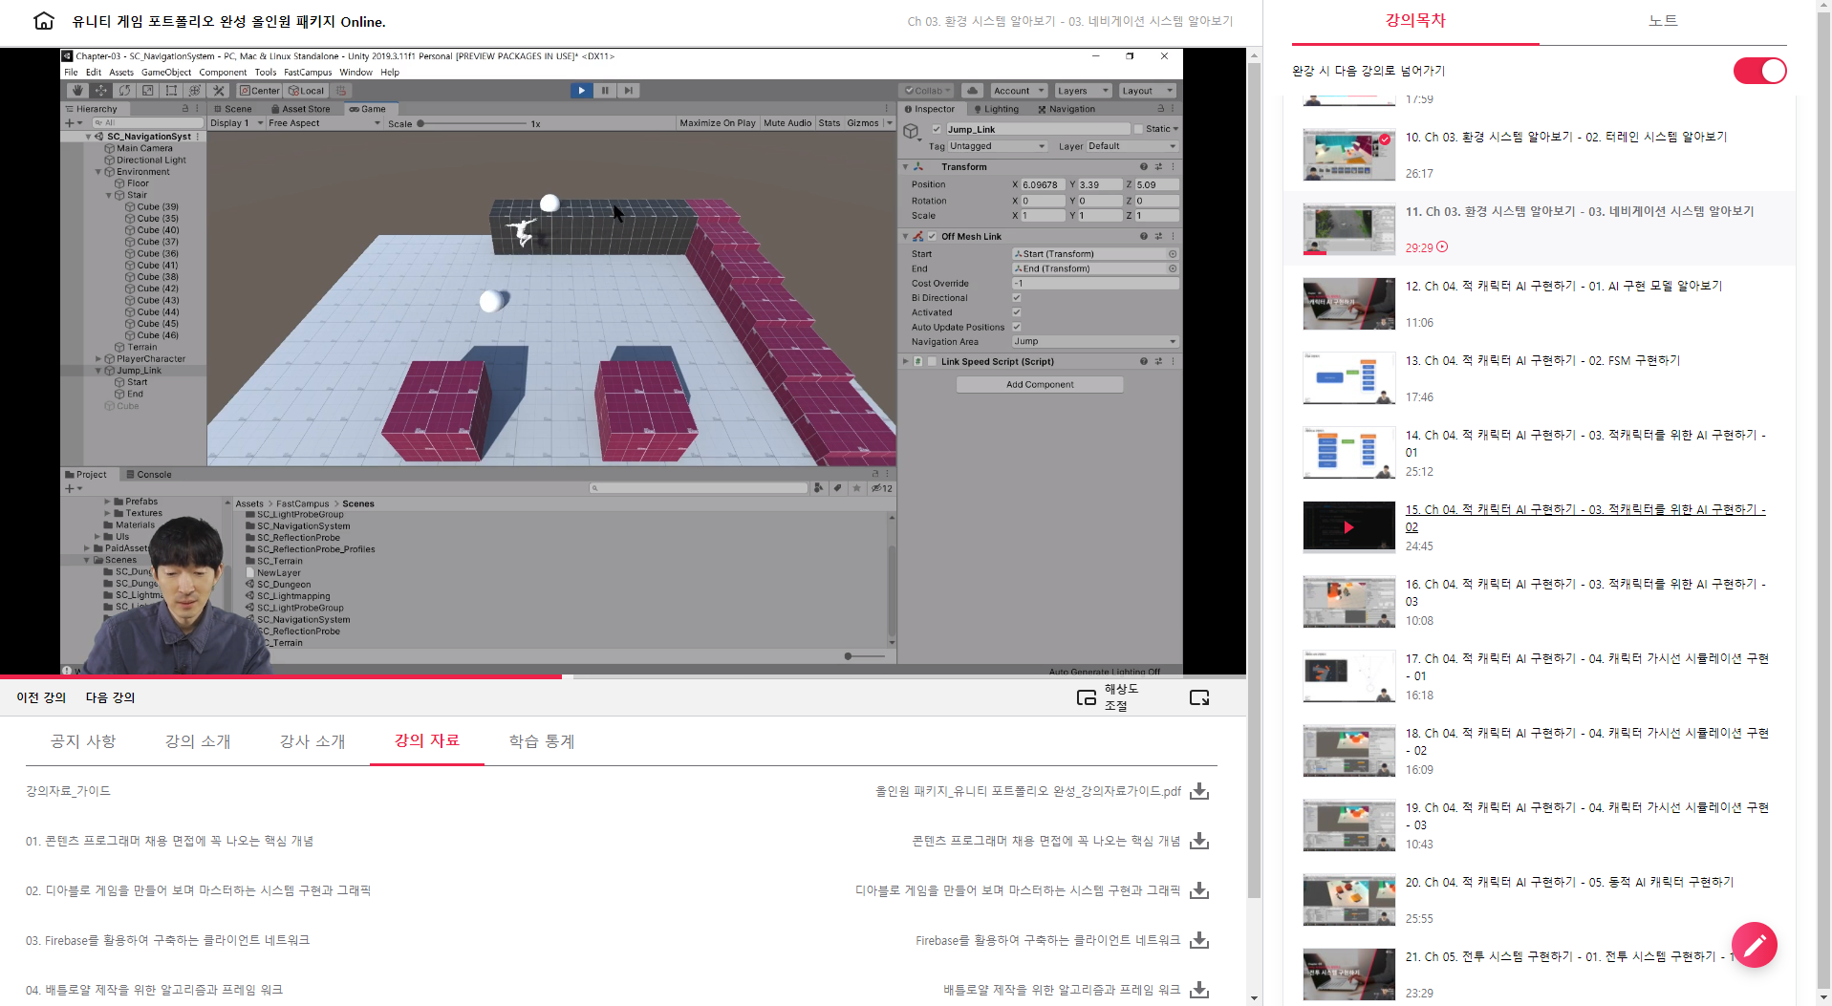Open lecture 12 AI 구현 모델 알아보기
This screenshot has width=1832, height=1006.
point(1563,286)
